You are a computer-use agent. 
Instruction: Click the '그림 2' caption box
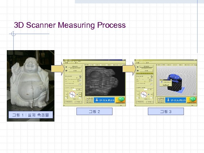pyautogui.click(x=94, y=111)
